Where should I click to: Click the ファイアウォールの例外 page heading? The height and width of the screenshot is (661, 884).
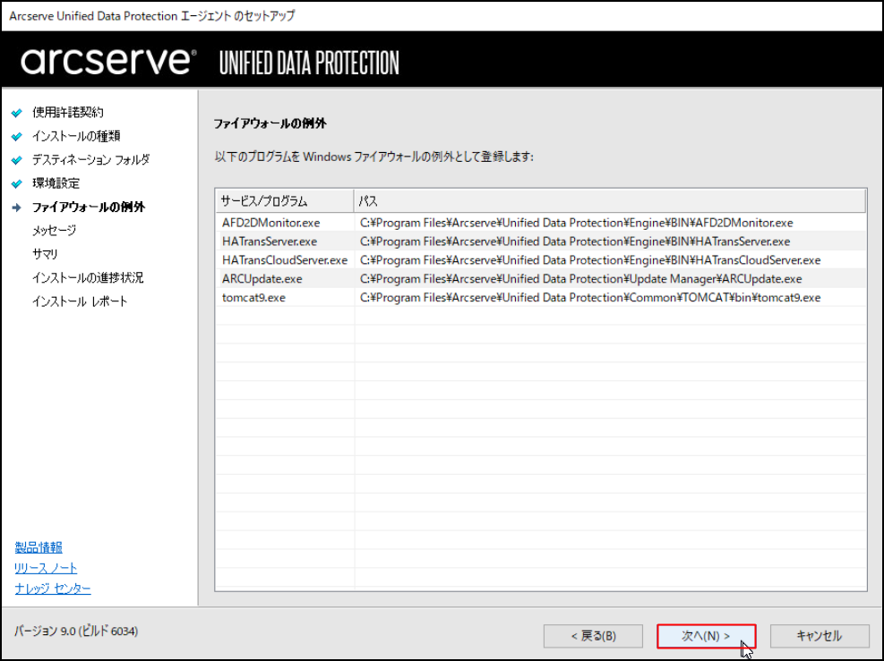click(x=270, y=123)
